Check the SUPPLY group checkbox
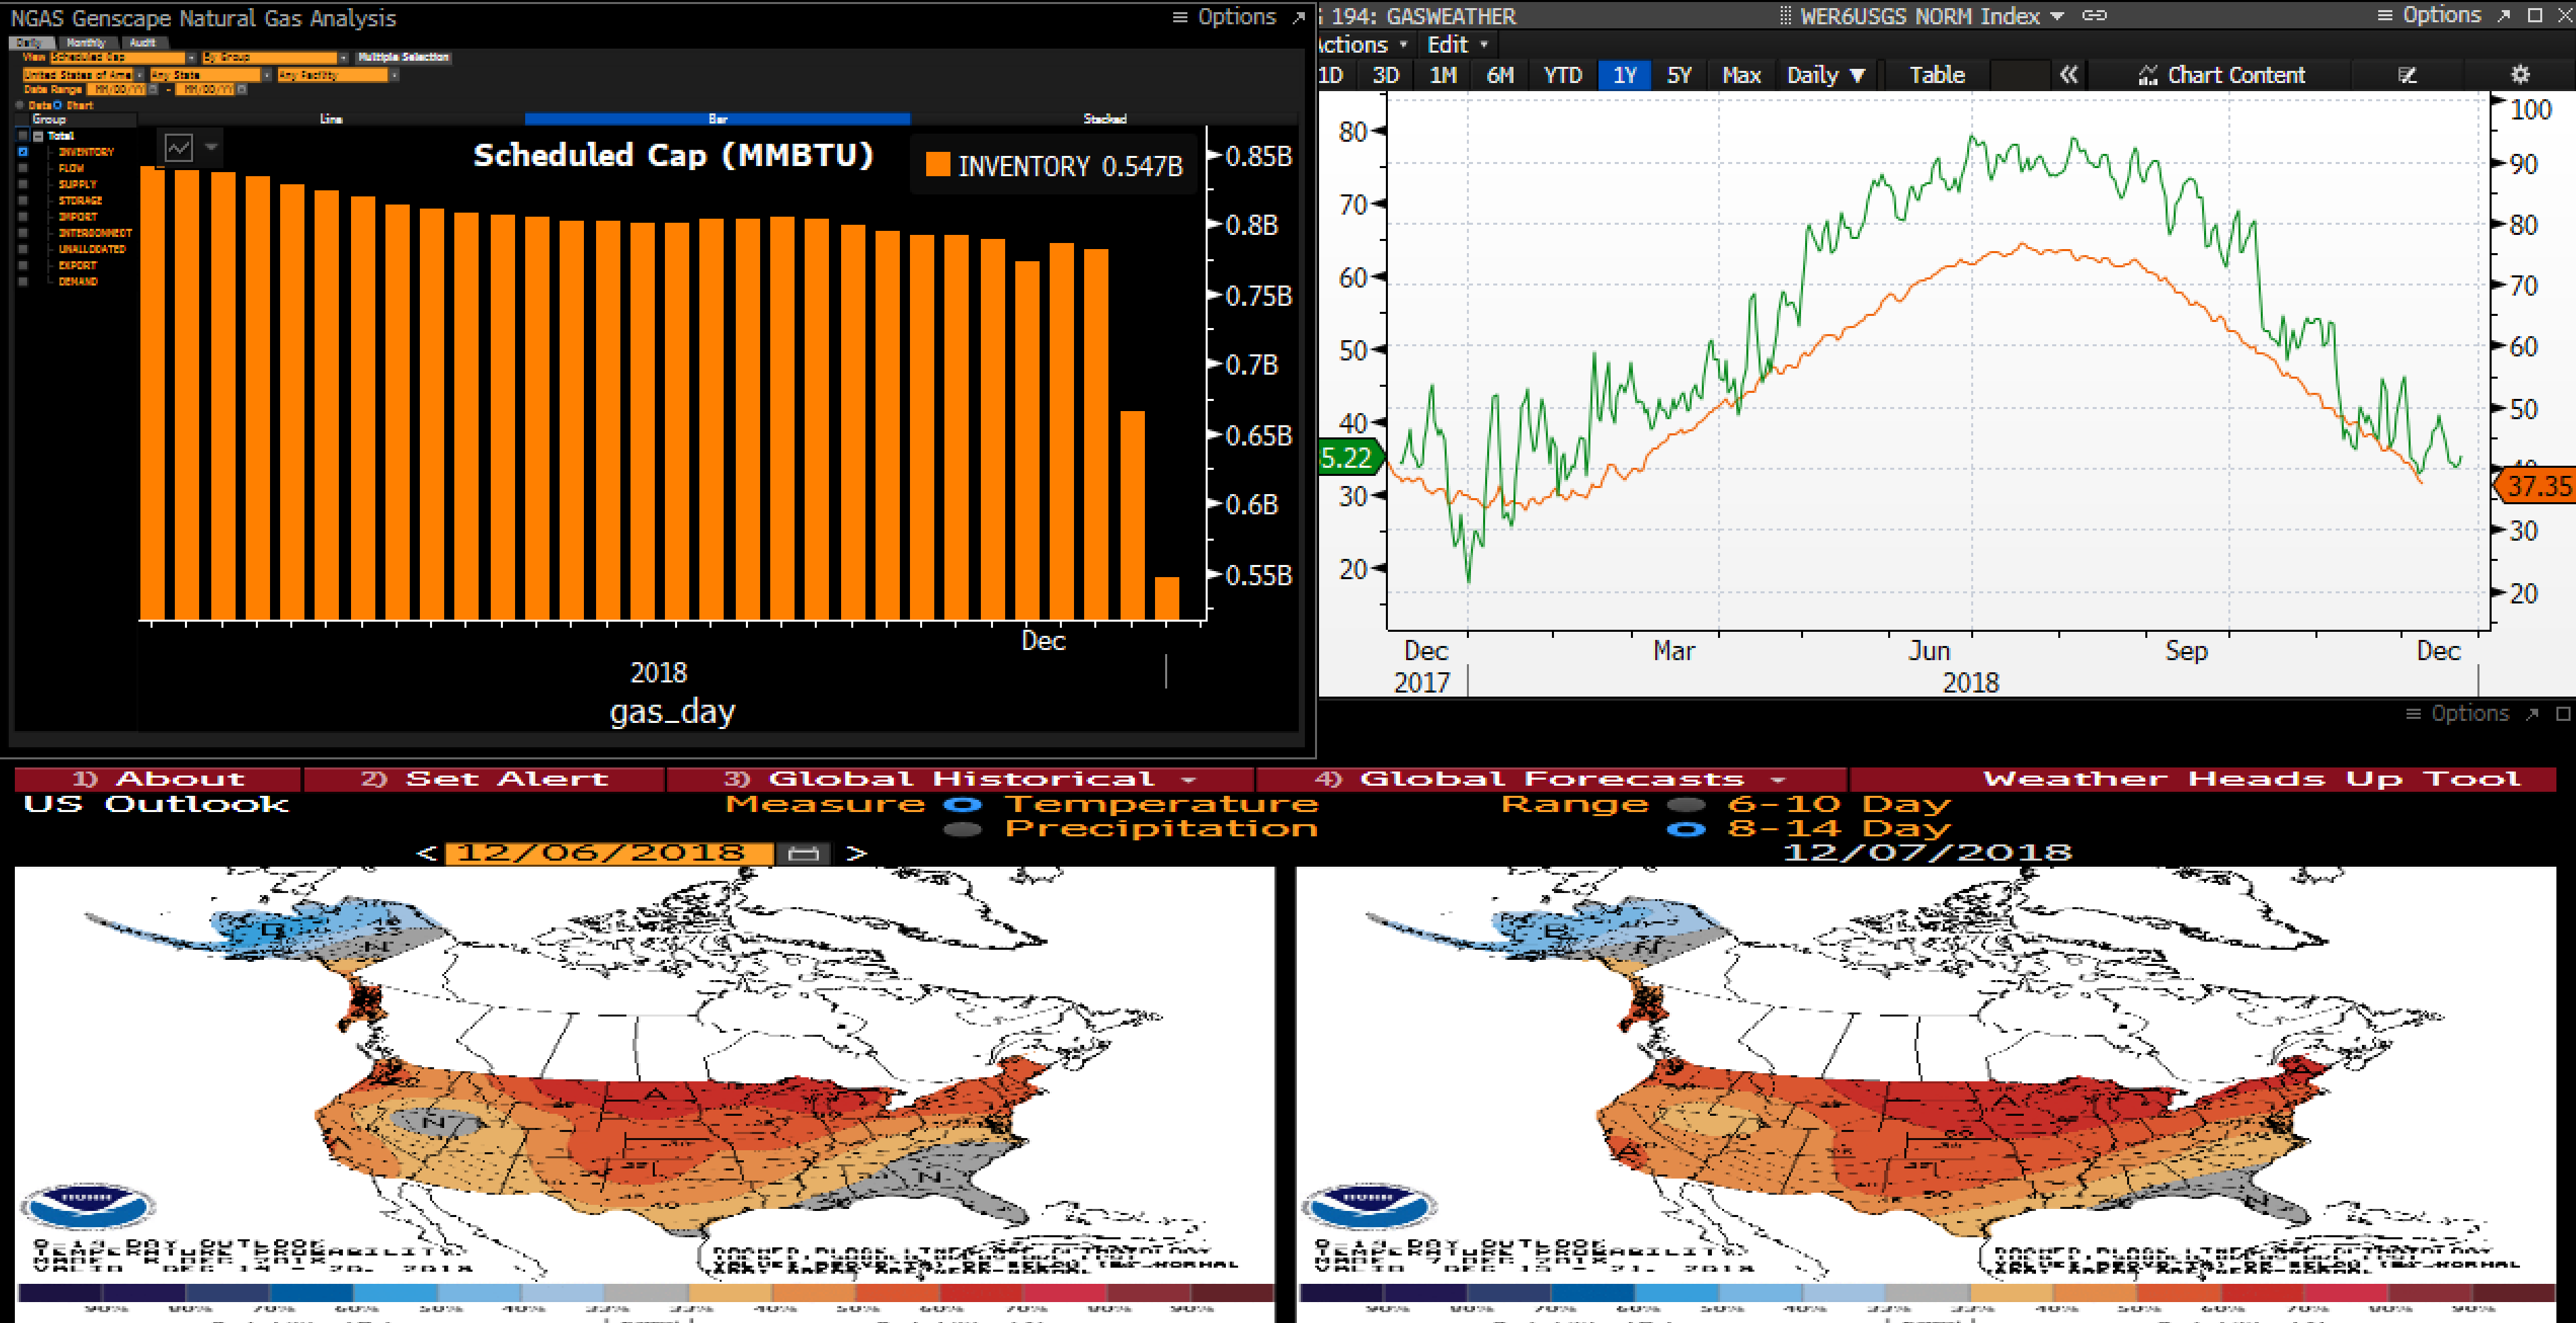 click(x=23, y=184)
